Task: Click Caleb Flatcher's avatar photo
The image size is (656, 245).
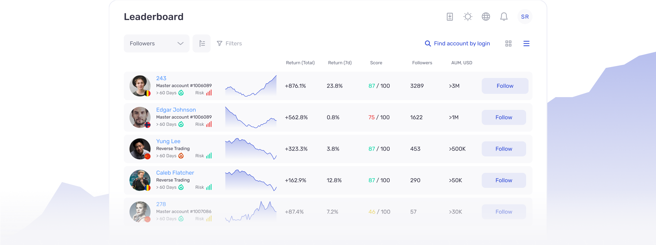Action: (x=140, y=180)
